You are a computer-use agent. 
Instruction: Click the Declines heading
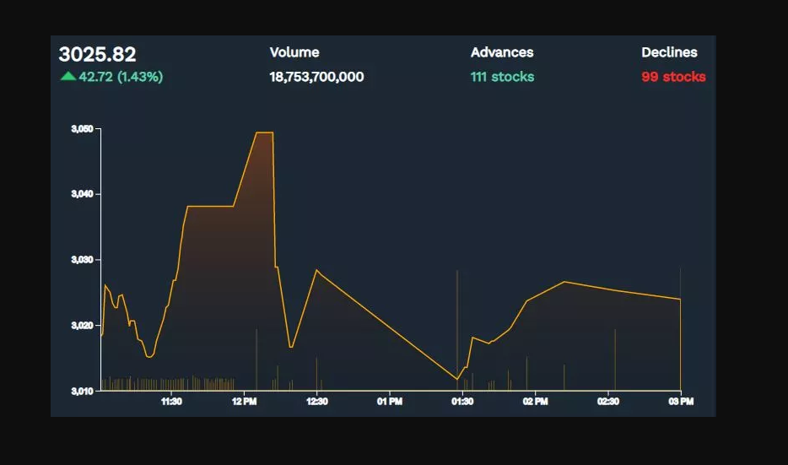click(x=669, y=52)
